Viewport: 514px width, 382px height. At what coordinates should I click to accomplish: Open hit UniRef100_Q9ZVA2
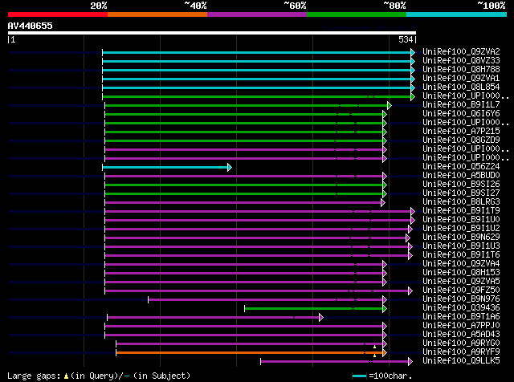461,52
